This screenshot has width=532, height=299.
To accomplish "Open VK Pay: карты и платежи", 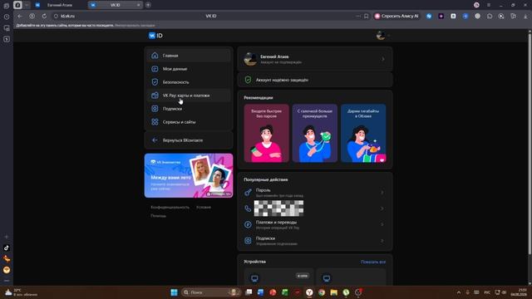I will coord(189,96).
